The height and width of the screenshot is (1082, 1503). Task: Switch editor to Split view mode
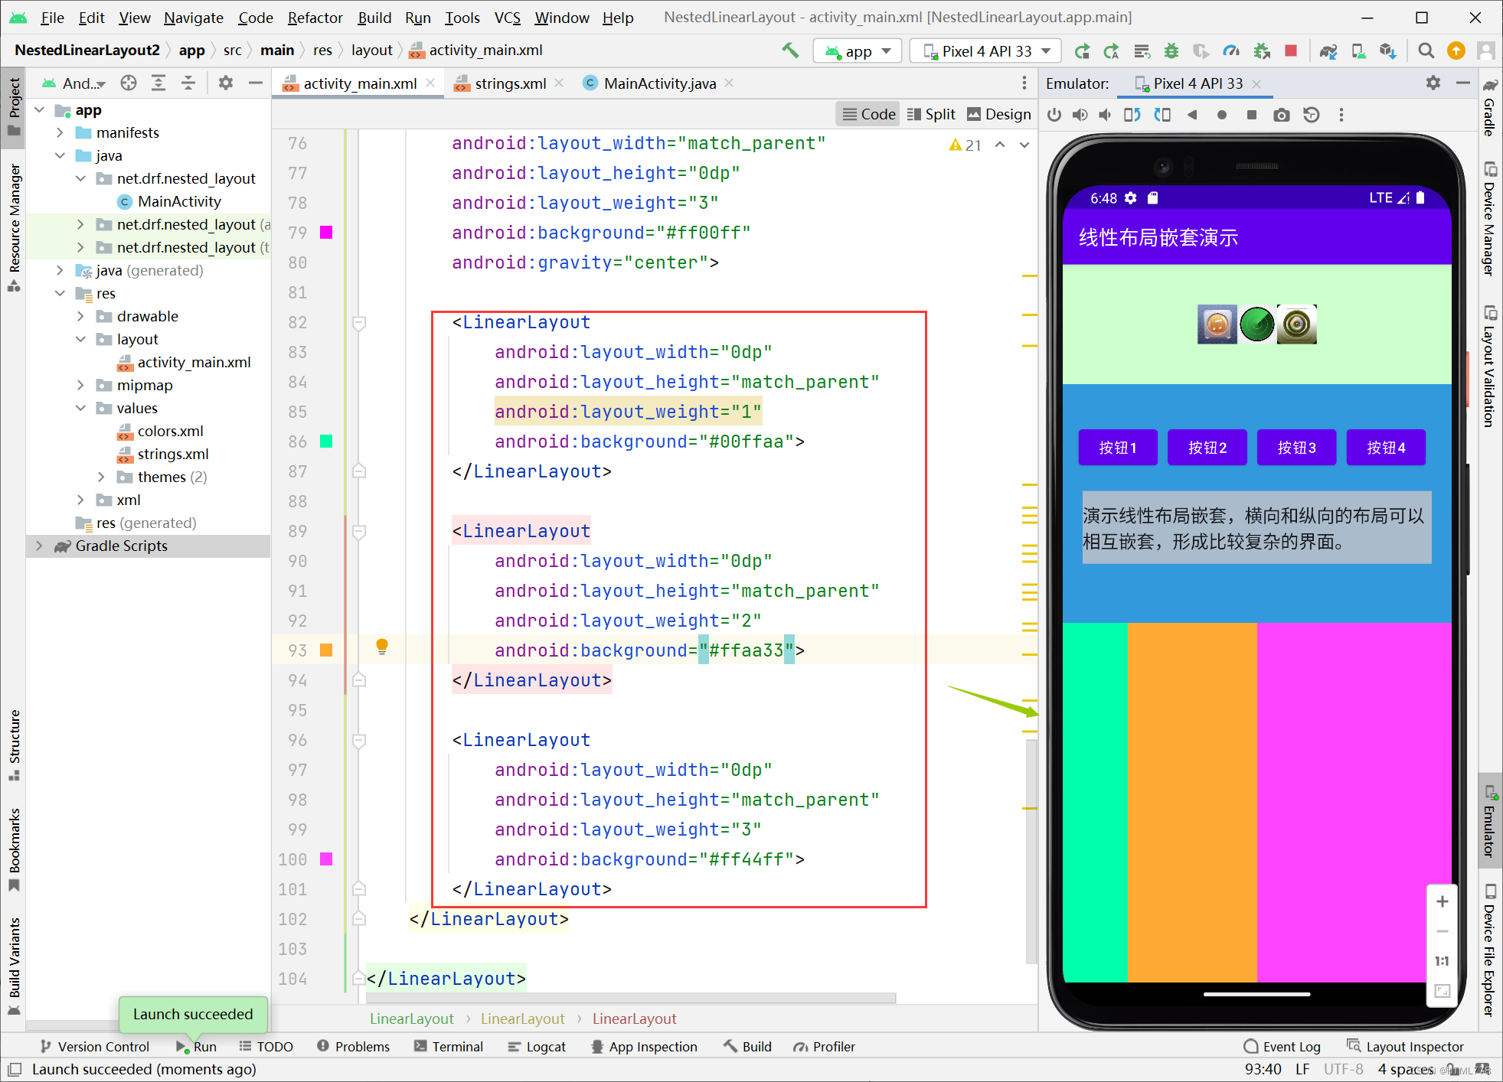pyautogui.click(x=931, y=114)
